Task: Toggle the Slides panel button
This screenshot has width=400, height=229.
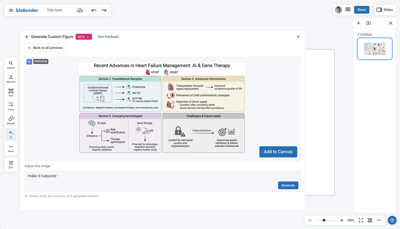Action: tap(385, 10)
